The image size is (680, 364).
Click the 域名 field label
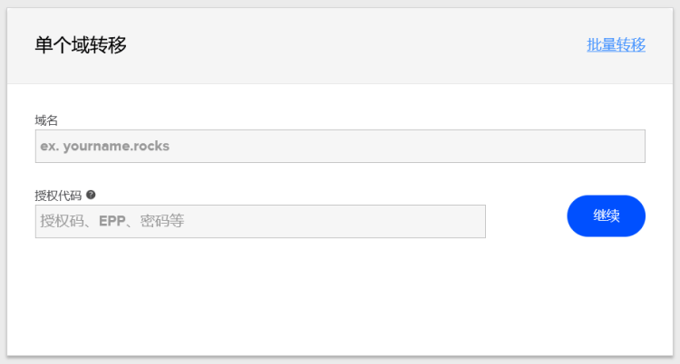click(x=46, y=120)
